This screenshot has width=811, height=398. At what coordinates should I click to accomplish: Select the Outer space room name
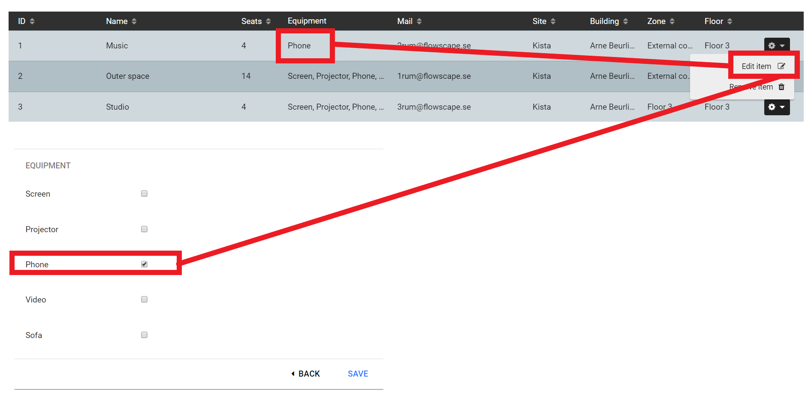tap(128, 76)
